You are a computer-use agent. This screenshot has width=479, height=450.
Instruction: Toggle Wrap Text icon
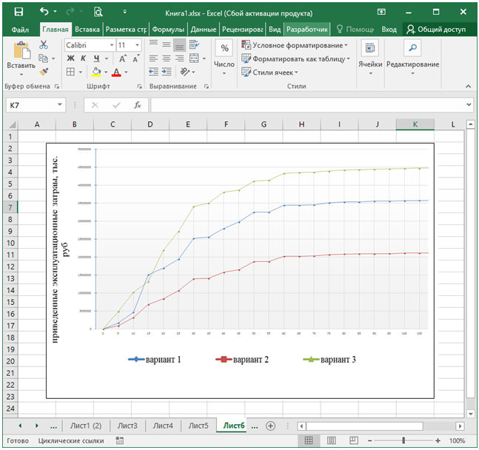pyautogui.click(x=194, y=45)
